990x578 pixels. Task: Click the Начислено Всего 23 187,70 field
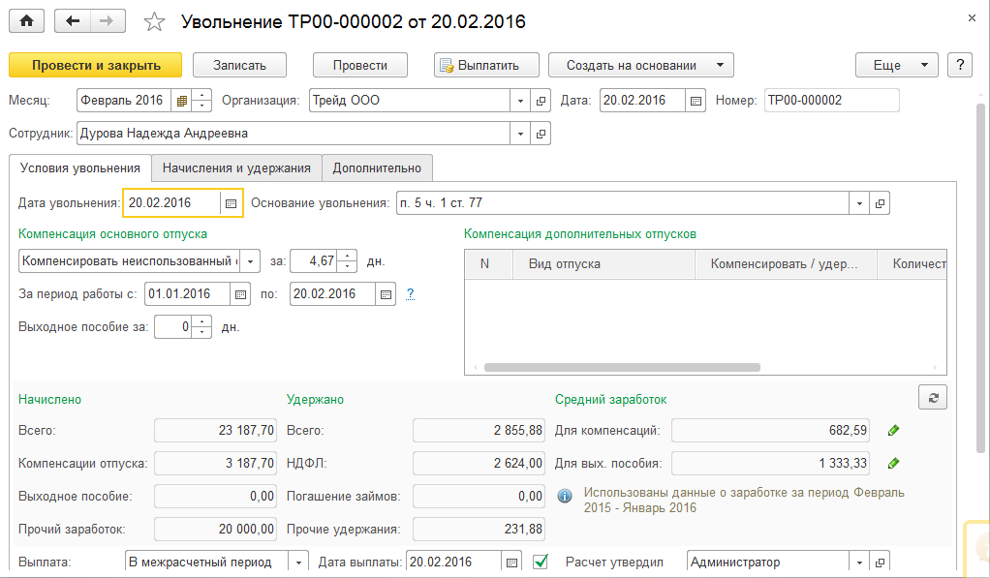point(215,430)
